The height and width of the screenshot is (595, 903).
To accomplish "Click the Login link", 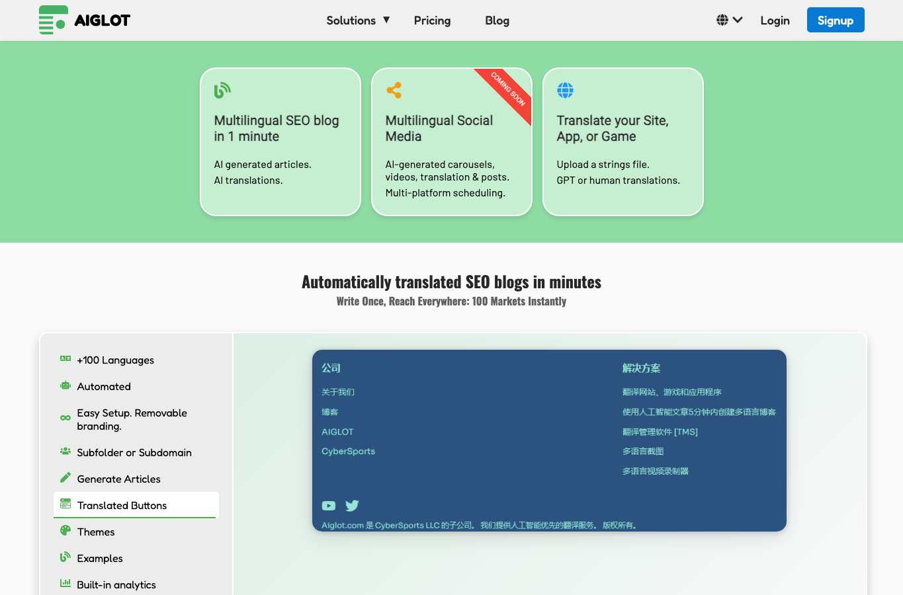I will pyautogui.click(x=775, y=20).
